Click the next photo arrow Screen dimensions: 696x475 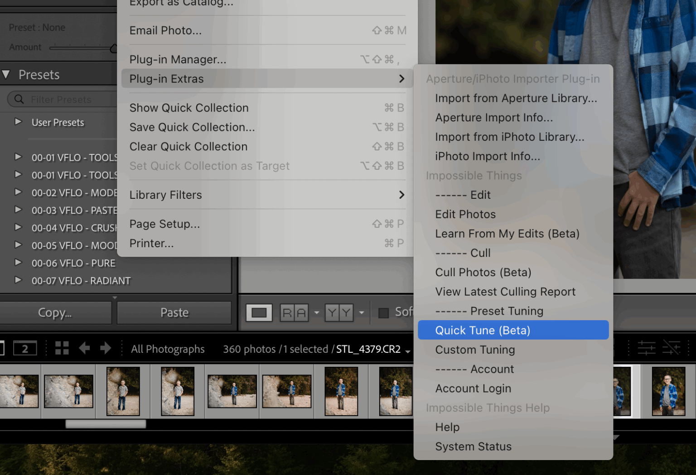click(105, 348)
